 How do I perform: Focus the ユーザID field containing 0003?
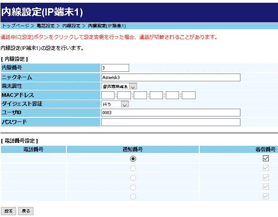tap(171, 113)
